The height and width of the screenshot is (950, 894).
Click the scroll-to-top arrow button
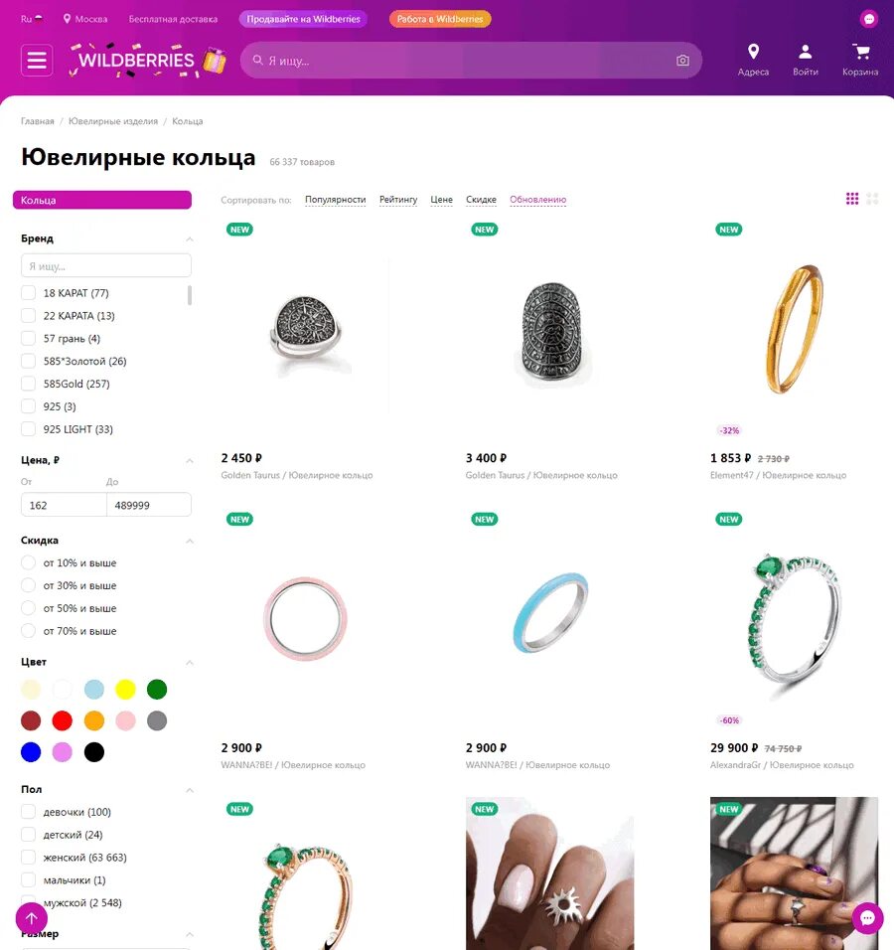coord(32,918)
